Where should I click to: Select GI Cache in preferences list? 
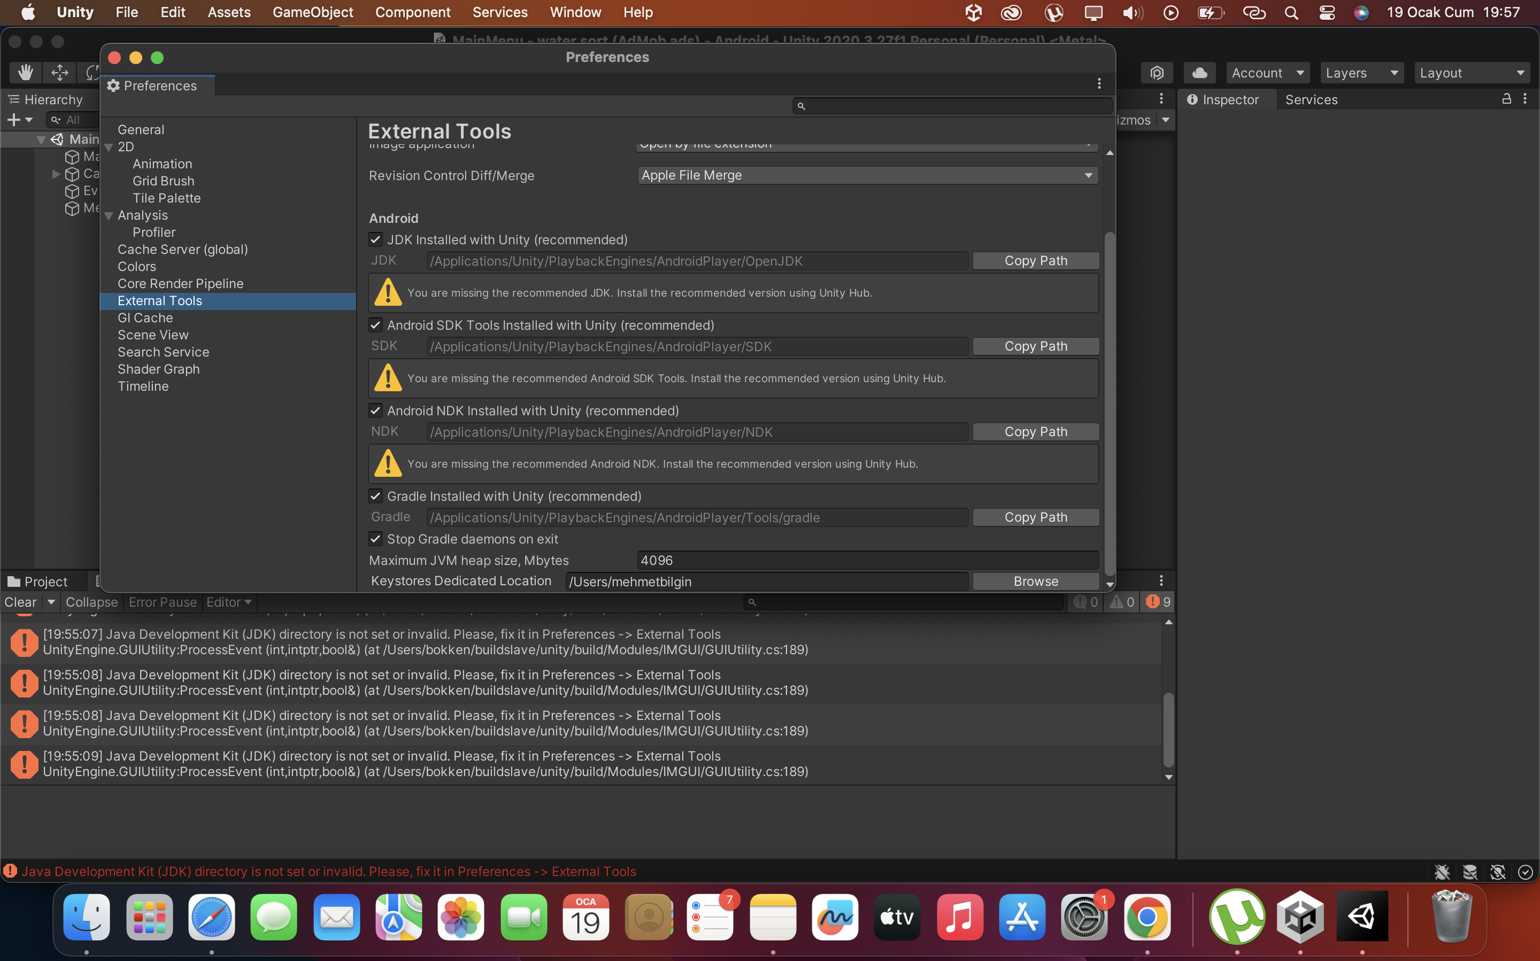point(145,318)
